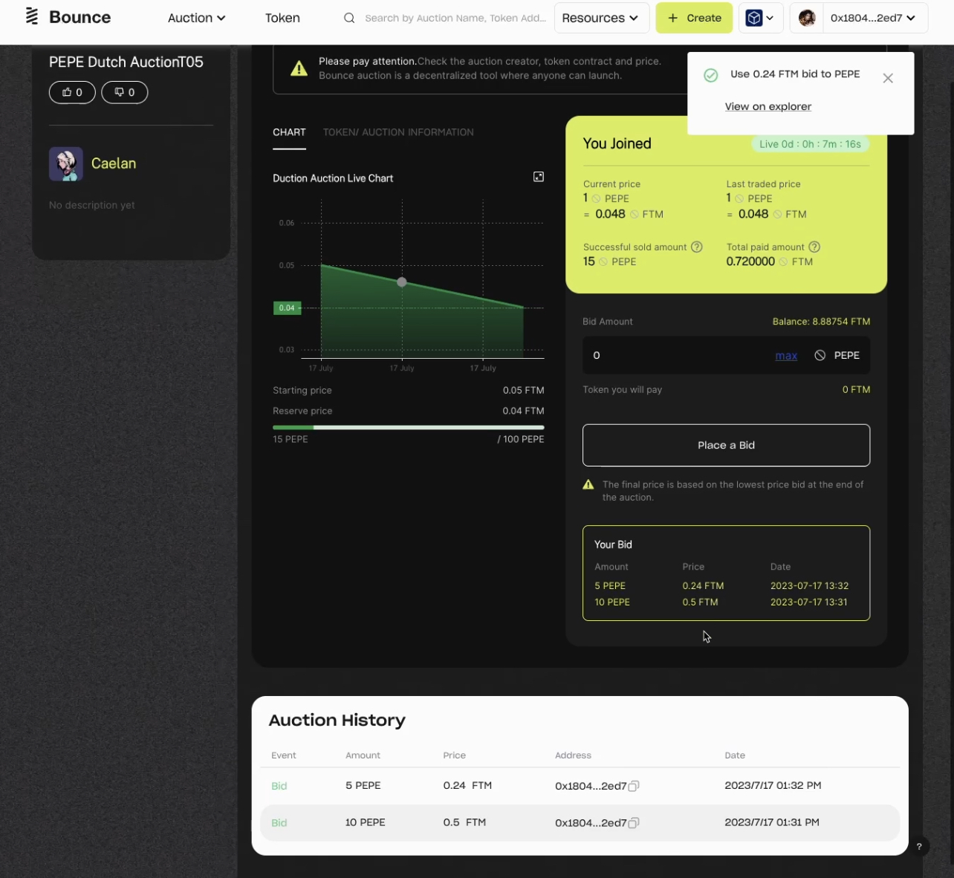Click the search magnifier icon
The height and width of the screenshot is (878, 954).
pyautogui.click(x=349, y=18)
